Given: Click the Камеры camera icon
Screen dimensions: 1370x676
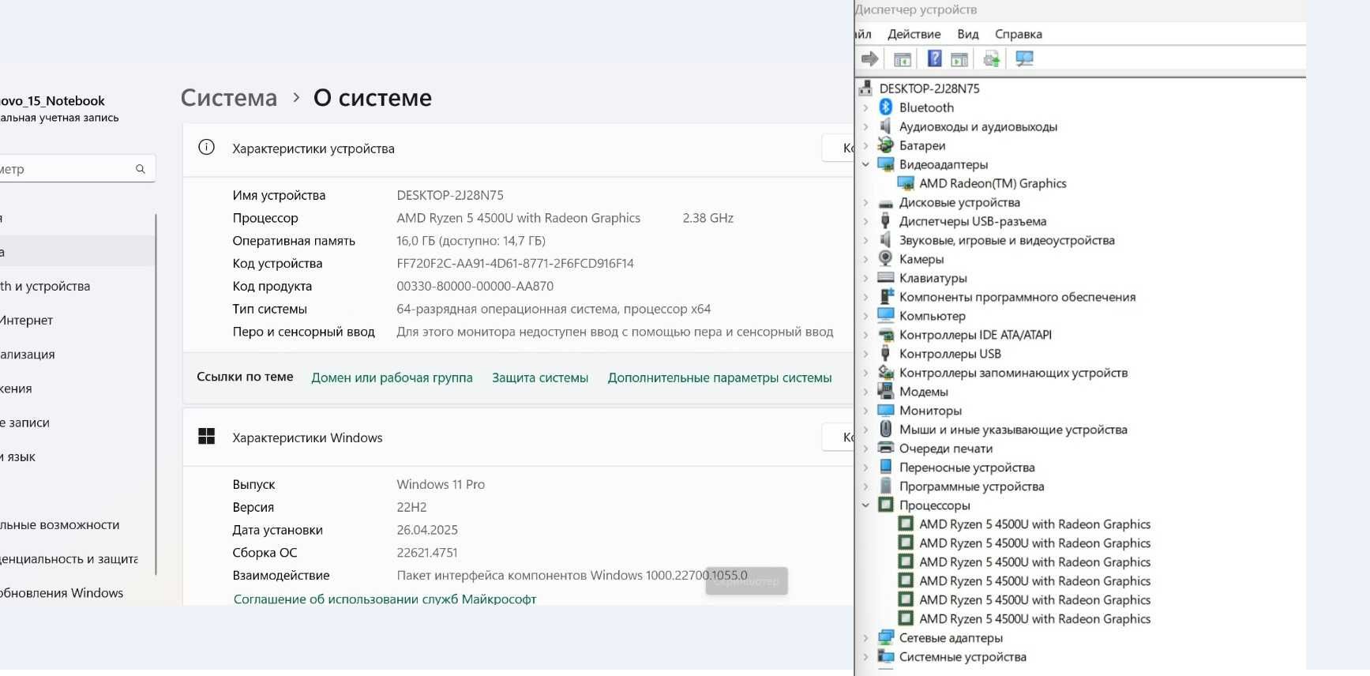Looking at the screenshot, I should [x=886, y=259].
